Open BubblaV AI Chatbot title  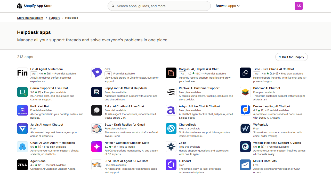[267, 88]
